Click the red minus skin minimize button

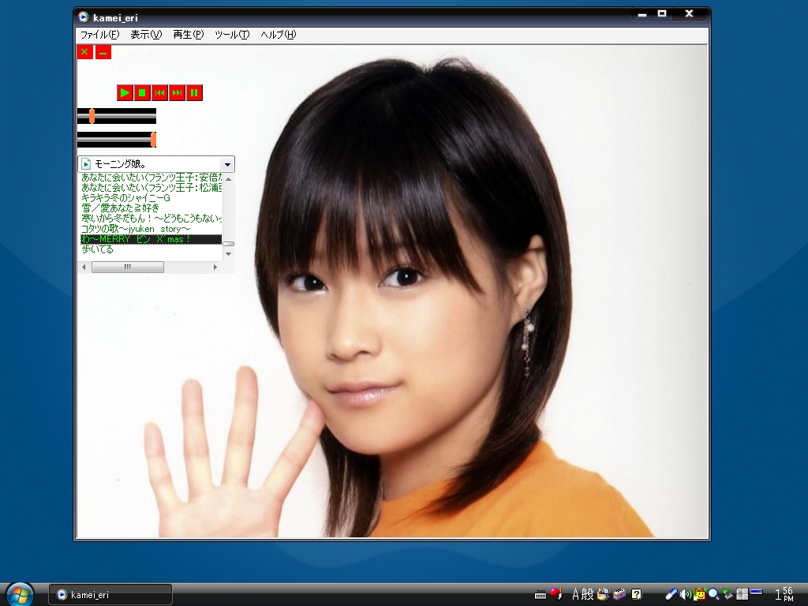point(103,52)
